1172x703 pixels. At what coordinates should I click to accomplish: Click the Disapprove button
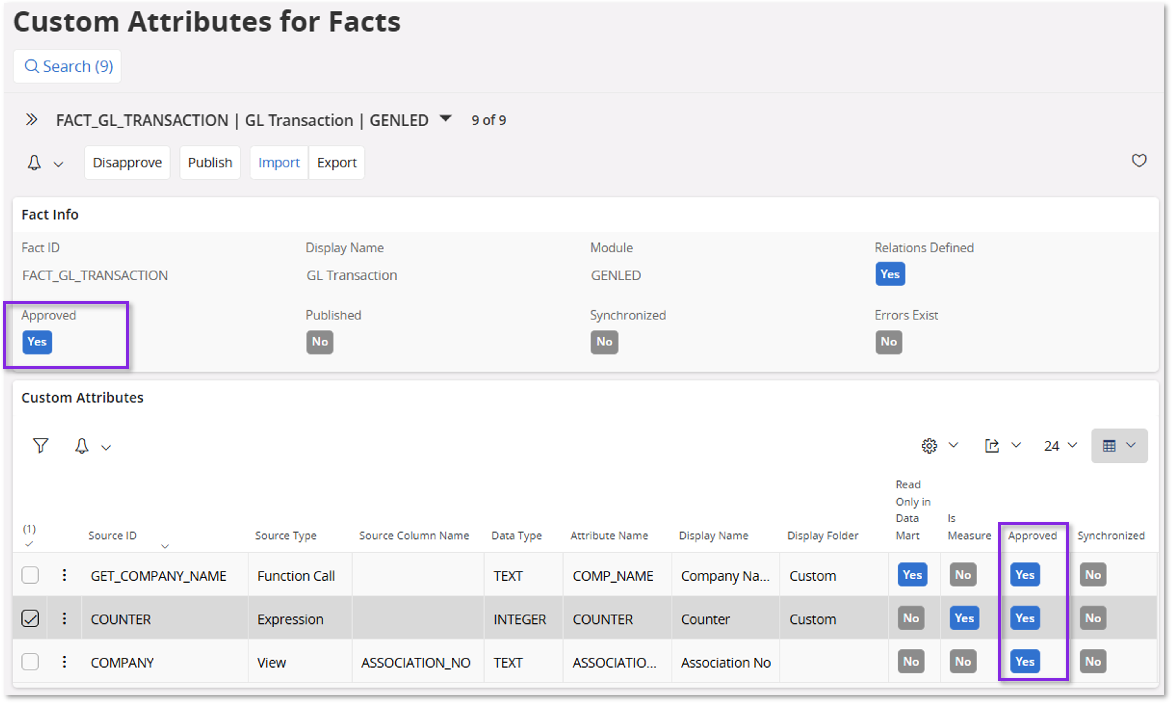[x=127, y=163]
